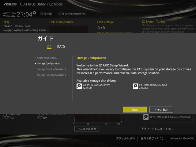The image size is (196, 147).
Task: Click the Z97-PRO BIOS Ver. 0603 text
Action: tap(17, 26)
